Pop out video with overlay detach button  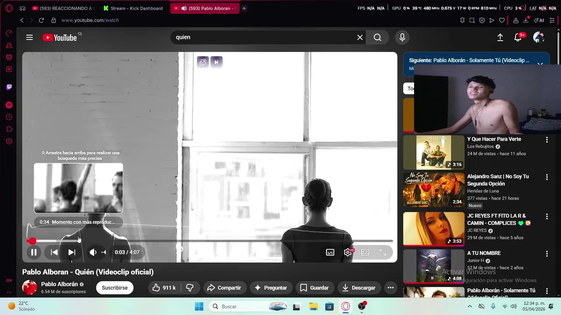coord(203,62)
